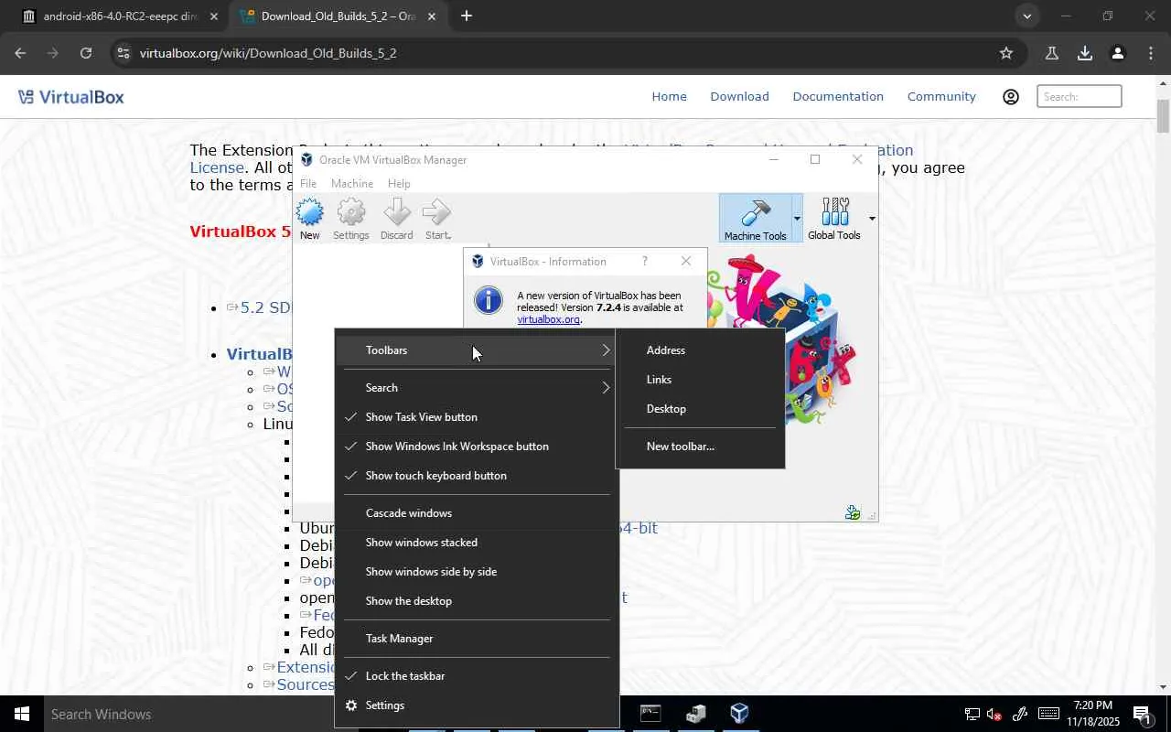Select Show windows side by side
1171x732 pixels.
coord(477,572)
